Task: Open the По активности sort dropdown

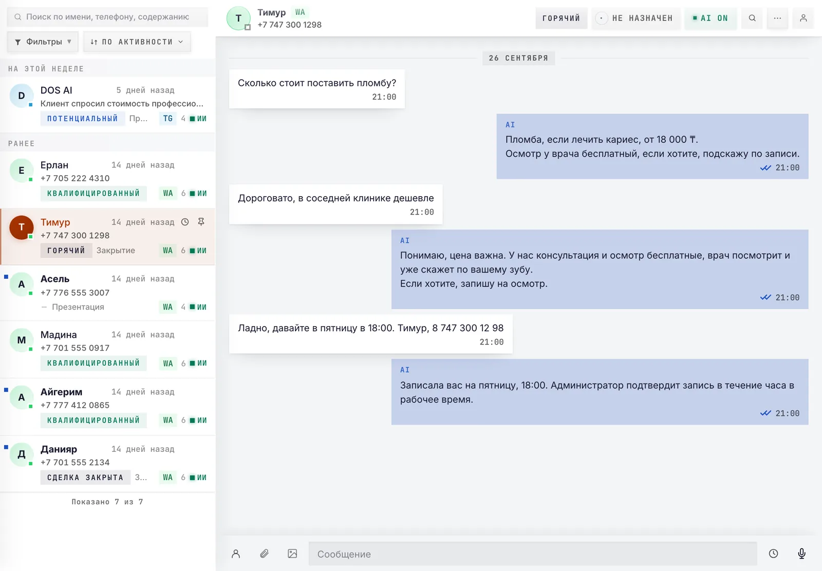Action: tap(137, 42)
